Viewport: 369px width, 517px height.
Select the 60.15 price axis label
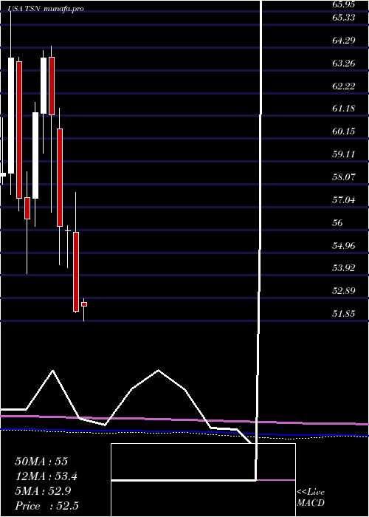pos(345,131)
